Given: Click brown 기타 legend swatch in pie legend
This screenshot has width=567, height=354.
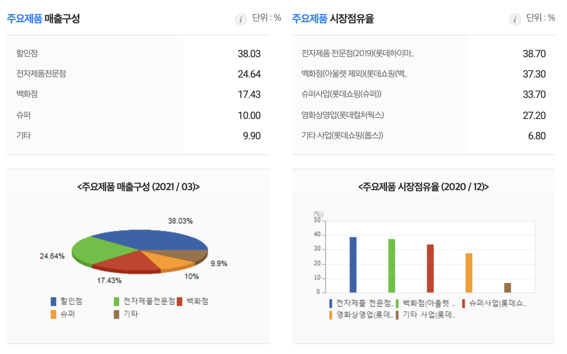Looking at the screenshot, I should [x=117, y=314].
